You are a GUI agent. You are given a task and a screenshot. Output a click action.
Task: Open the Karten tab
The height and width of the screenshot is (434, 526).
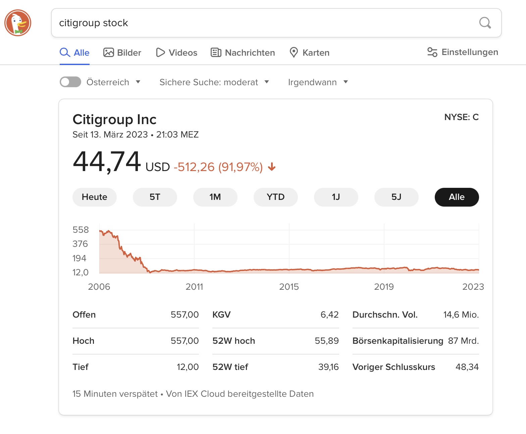(309, 53)
